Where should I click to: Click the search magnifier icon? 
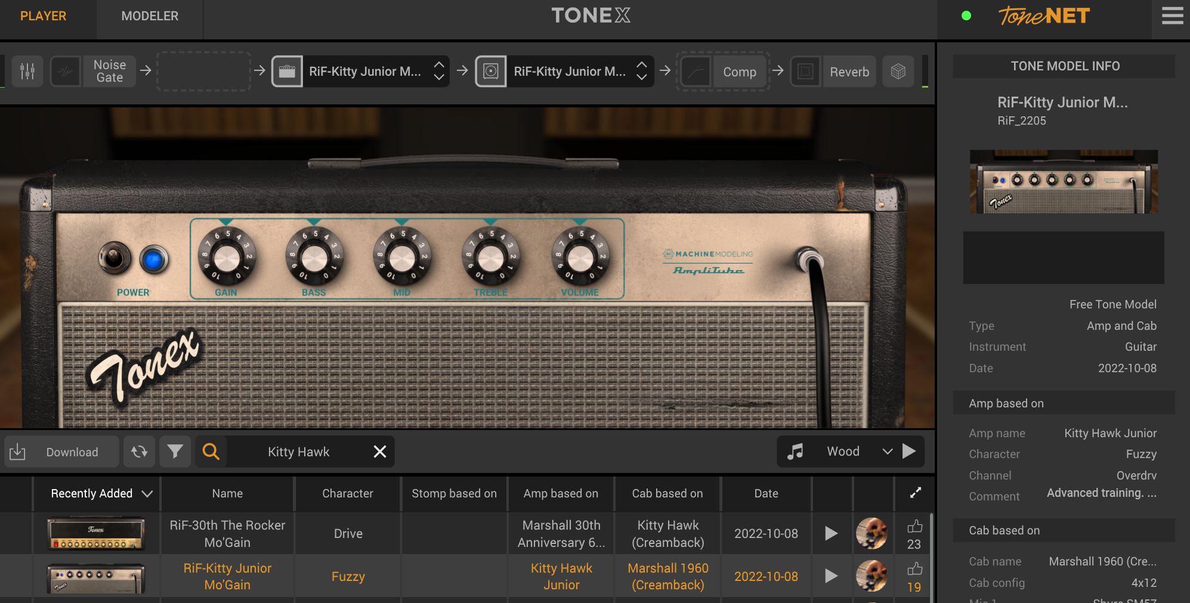point(211,452)
